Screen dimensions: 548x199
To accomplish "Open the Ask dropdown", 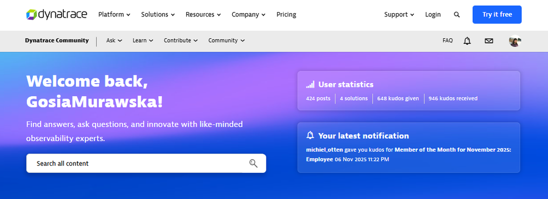I will (114, 40).
